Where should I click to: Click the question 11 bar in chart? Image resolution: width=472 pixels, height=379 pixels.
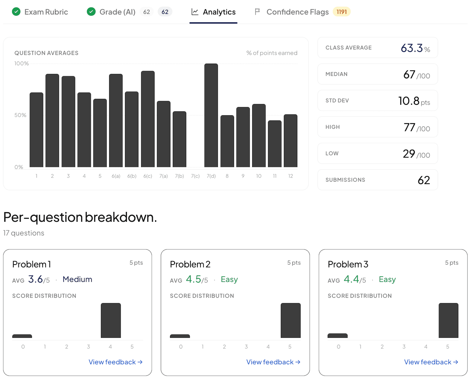275,144
